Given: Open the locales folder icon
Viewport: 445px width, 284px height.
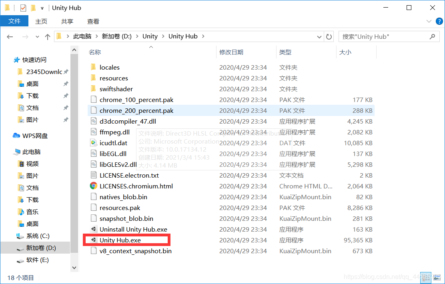Looking at the screenshot, I should pyautogui.click(x=93, y=67).
